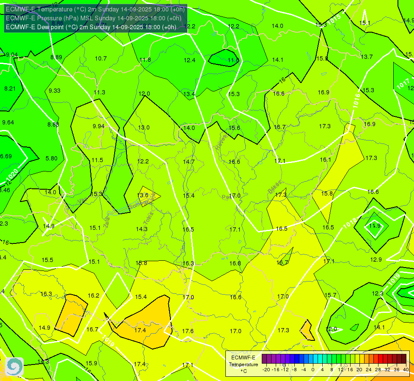Click the 13.4 temperature value
This screenshot has width=414, height=381.
tap(189, 94)
